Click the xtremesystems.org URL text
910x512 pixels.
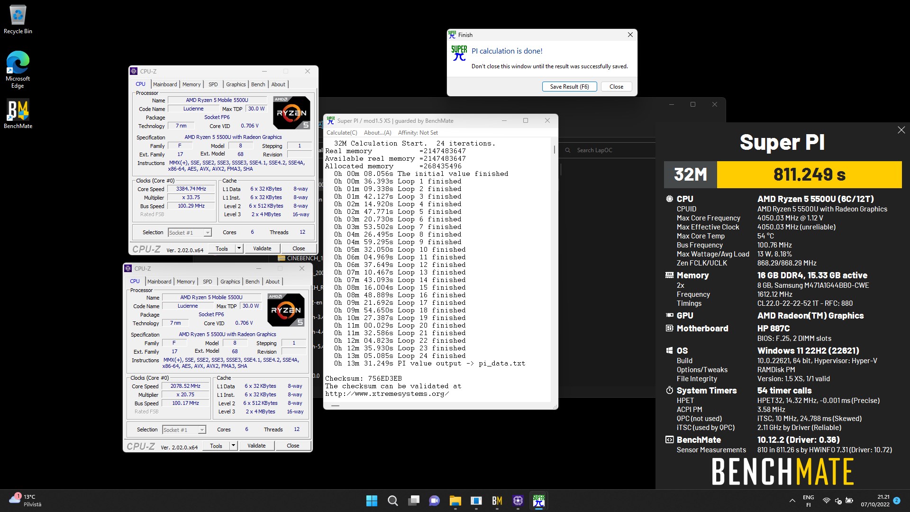click(387, 394)
